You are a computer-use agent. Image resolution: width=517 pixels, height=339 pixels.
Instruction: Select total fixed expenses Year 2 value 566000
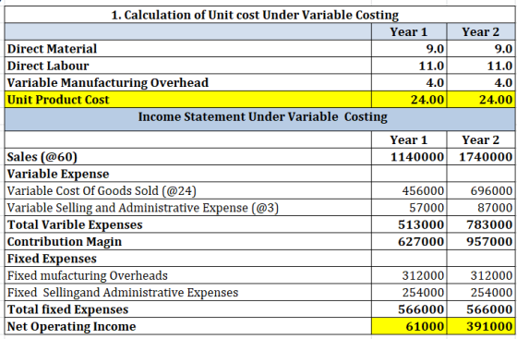(x=481, y=309)
